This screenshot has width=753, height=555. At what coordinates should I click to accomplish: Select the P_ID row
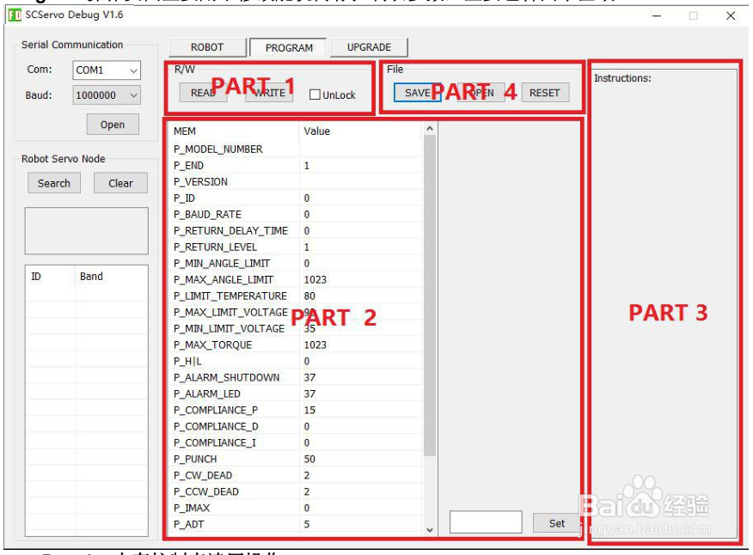(297, 198)
